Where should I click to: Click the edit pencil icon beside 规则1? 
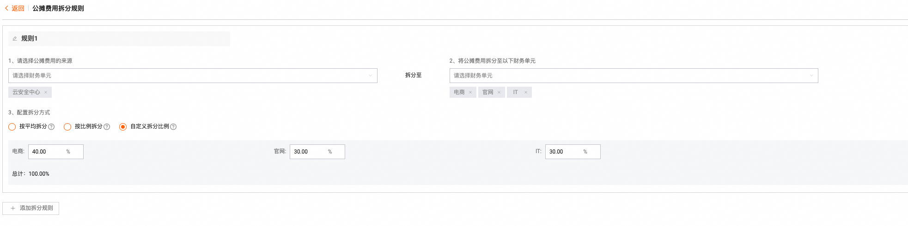pyautogui.click(x=15, y=39)
